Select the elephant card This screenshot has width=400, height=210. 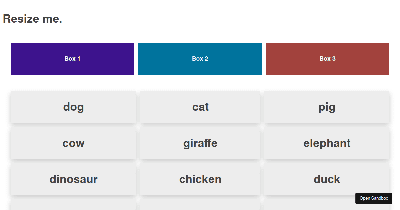(327, 143)
